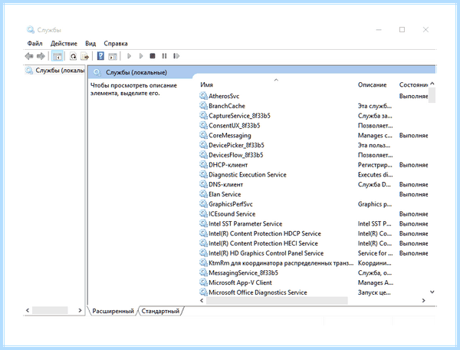This screenshot has width=460, height=350.
Task: Click the Refresh toolbar icon
Action: coord(73,56)
